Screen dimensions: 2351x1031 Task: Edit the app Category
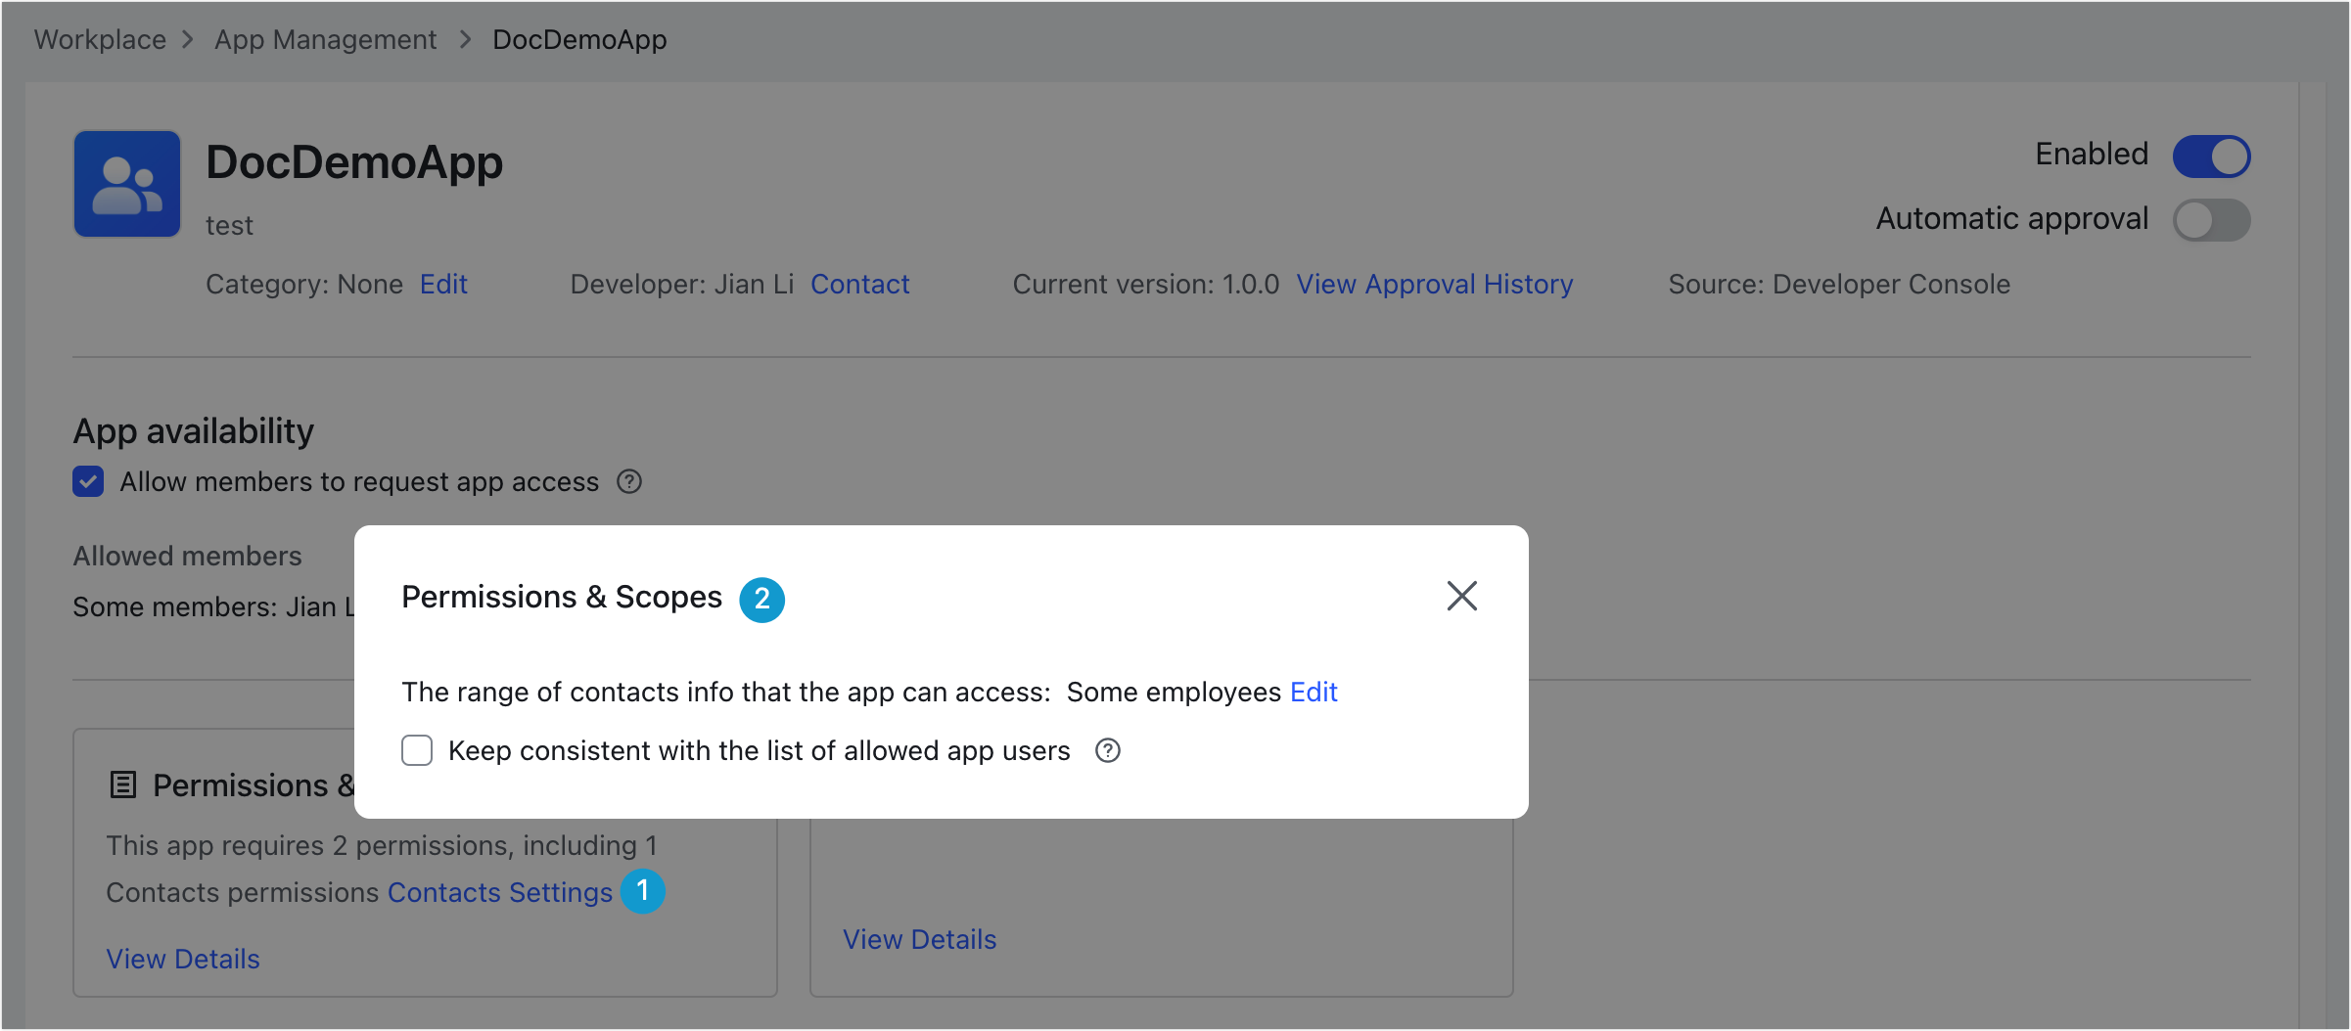point(443,285)
